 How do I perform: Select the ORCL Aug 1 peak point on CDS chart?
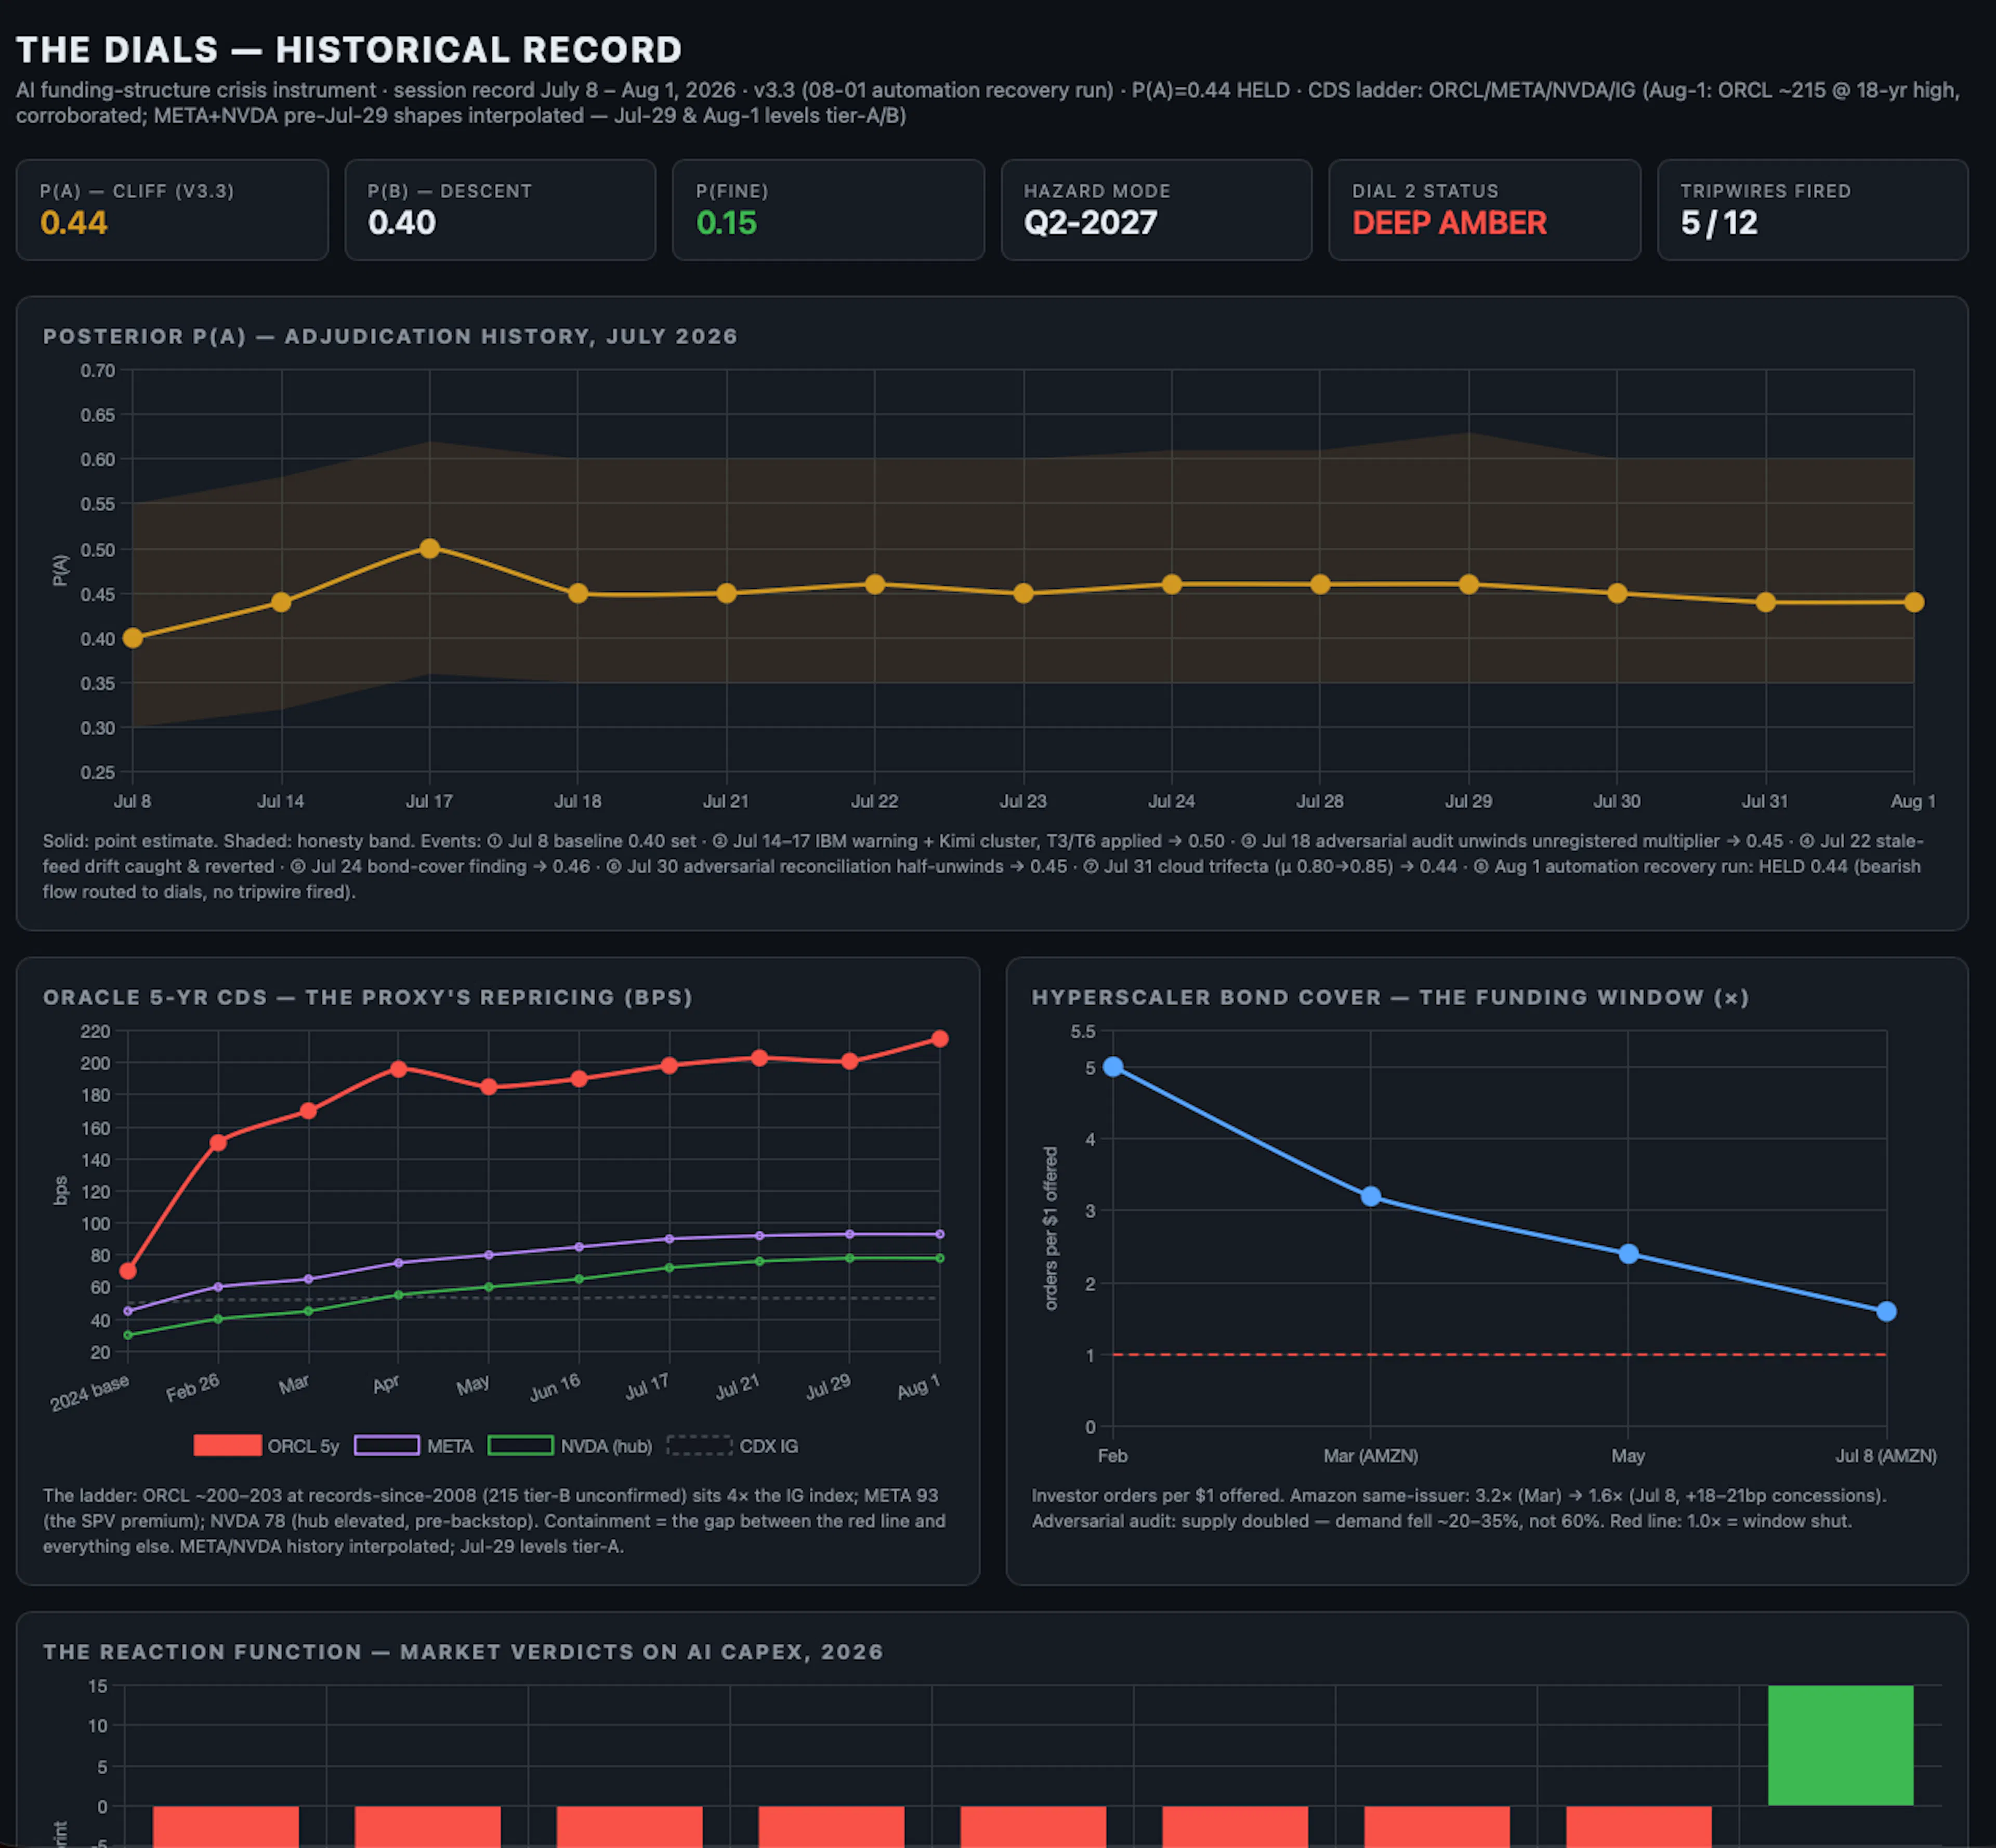point(940,1039)
